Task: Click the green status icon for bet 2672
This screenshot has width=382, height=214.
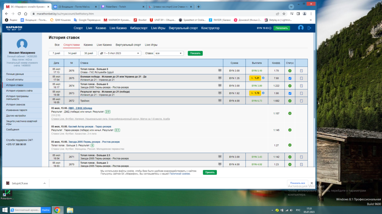Action: point(290,101)
